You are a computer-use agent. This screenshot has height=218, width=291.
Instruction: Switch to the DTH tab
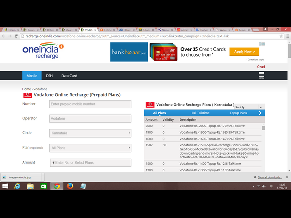49,76
